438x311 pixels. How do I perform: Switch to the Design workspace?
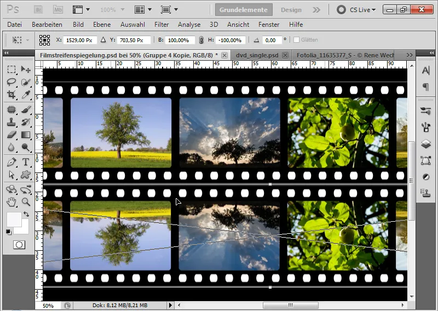click(x=291, y=10)
